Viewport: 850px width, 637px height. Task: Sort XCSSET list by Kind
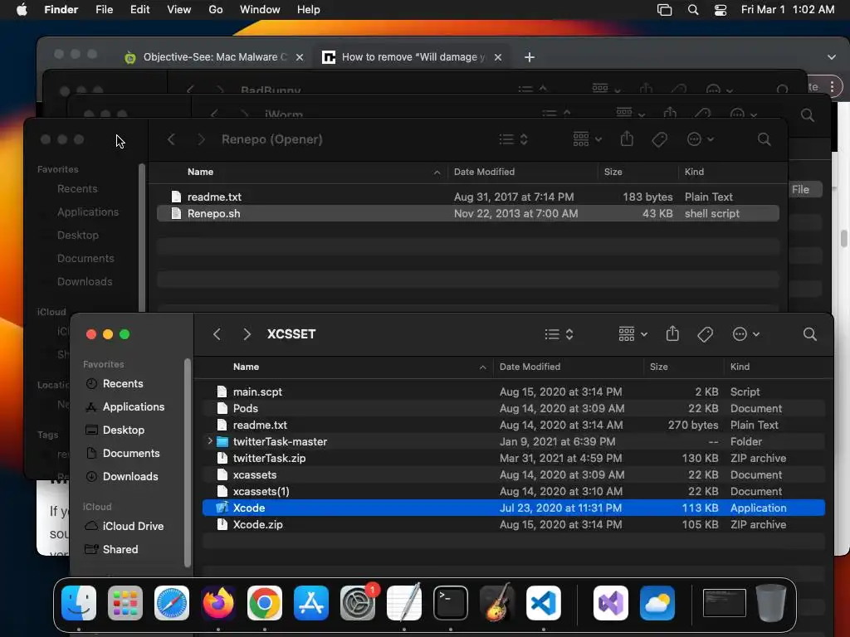click(x=740, y=367)
